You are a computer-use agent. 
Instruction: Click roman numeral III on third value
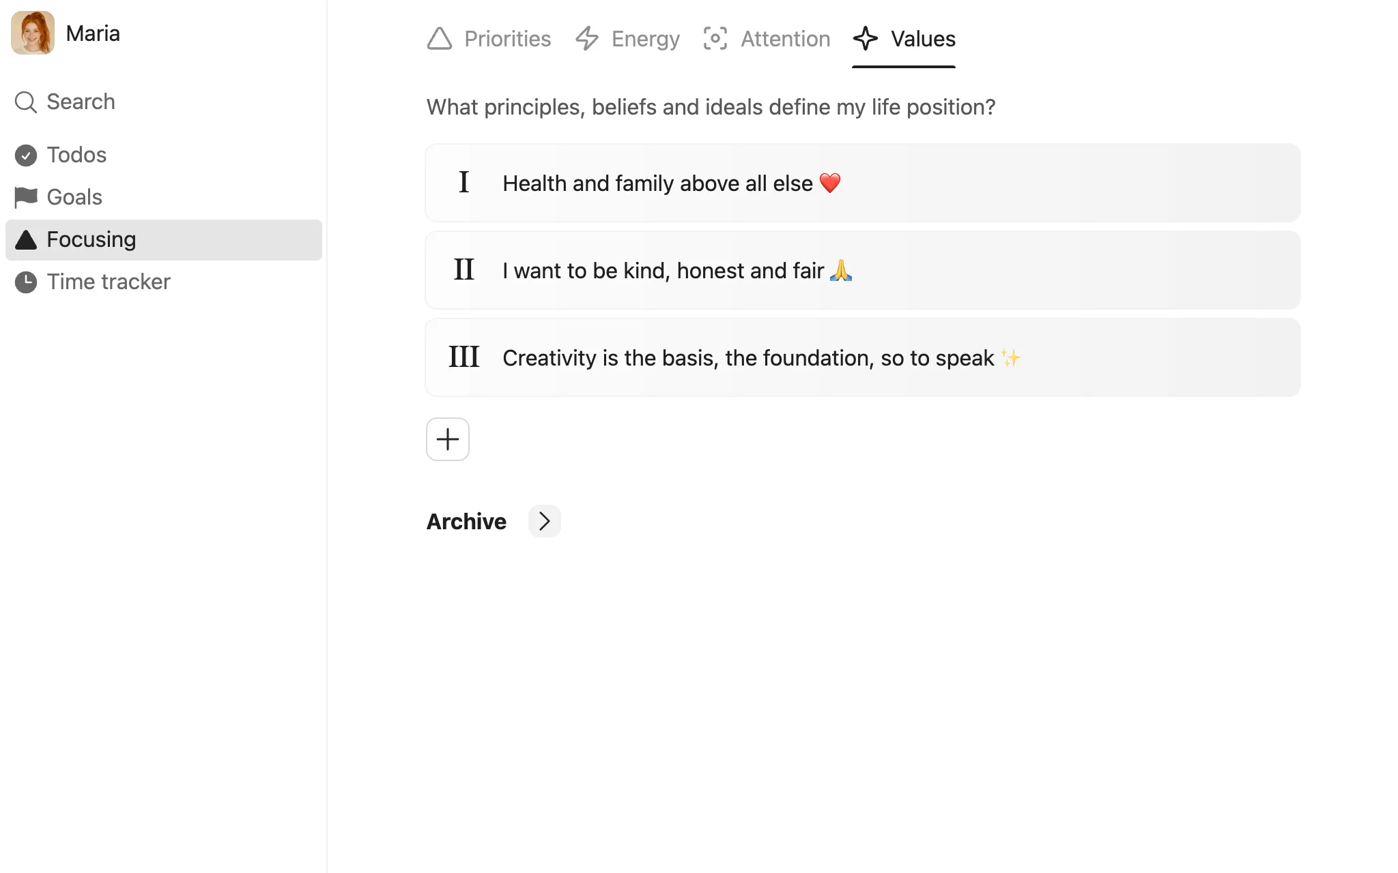463,357
